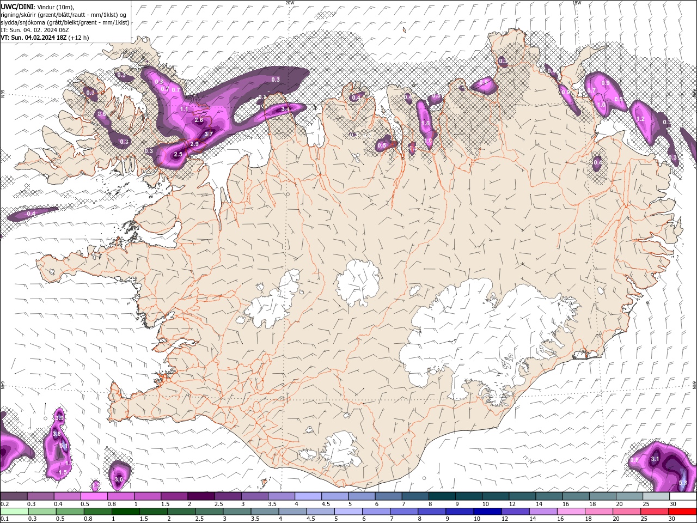Select the grey-green 3–3.5 swatch on the rain scale
This screenshot has width=697, height=523.
[237, 512]
